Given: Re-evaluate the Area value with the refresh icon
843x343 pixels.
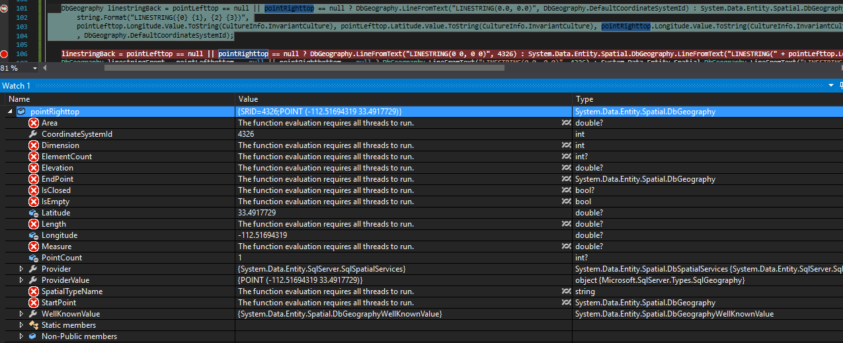Looking at the screenshot, I should [566, 123].
